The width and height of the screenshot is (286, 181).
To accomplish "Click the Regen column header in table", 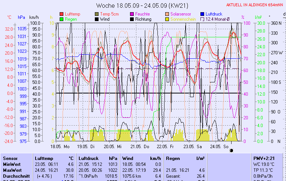I will click(x=173, y=158).
